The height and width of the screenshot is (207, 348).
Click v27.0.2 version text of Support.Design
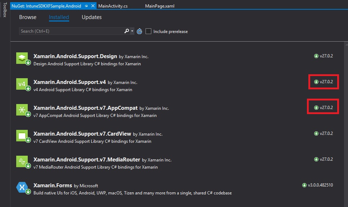[326, 56]
